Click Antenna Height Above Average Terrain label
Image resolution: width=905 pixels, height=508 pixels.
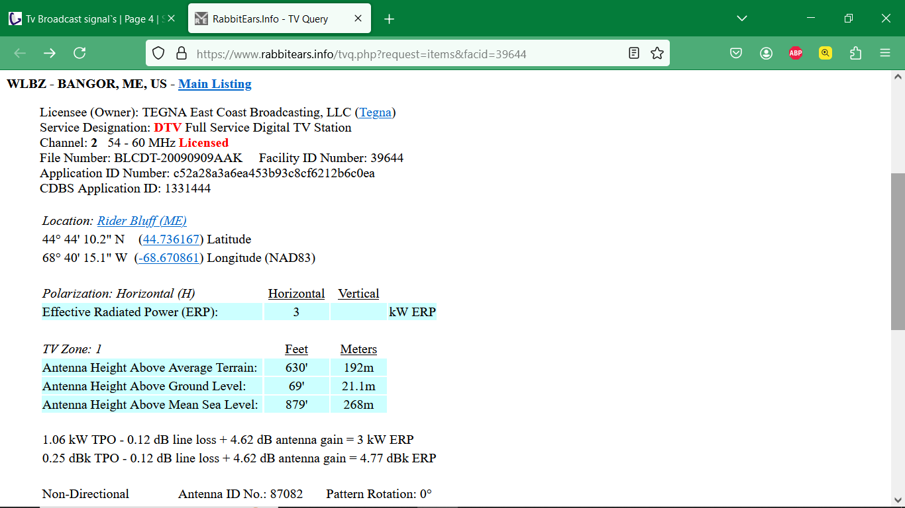pos(152,368)
